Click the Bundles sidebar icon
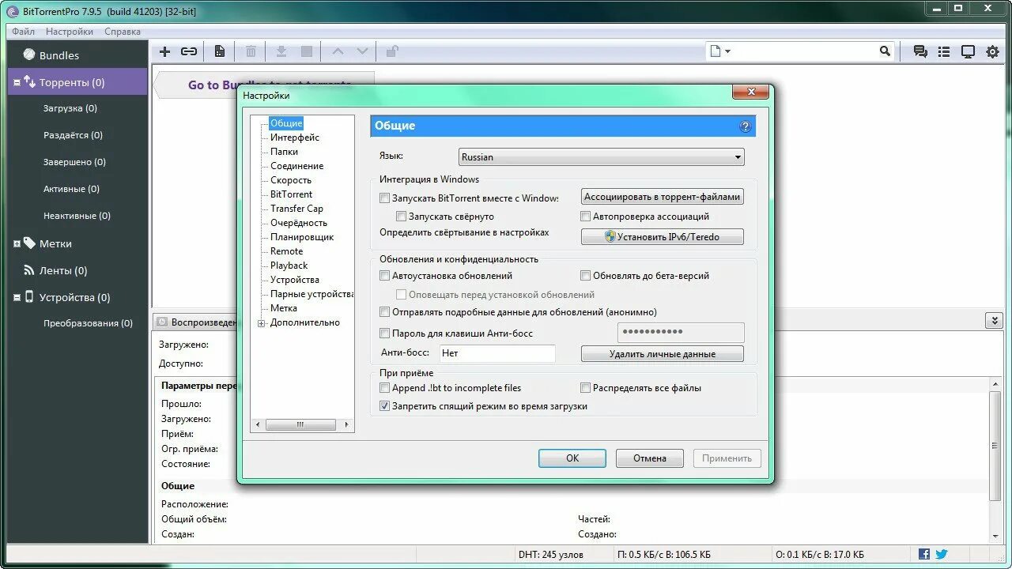Viewport: 1012px width, 569px height. click(29, 55)
